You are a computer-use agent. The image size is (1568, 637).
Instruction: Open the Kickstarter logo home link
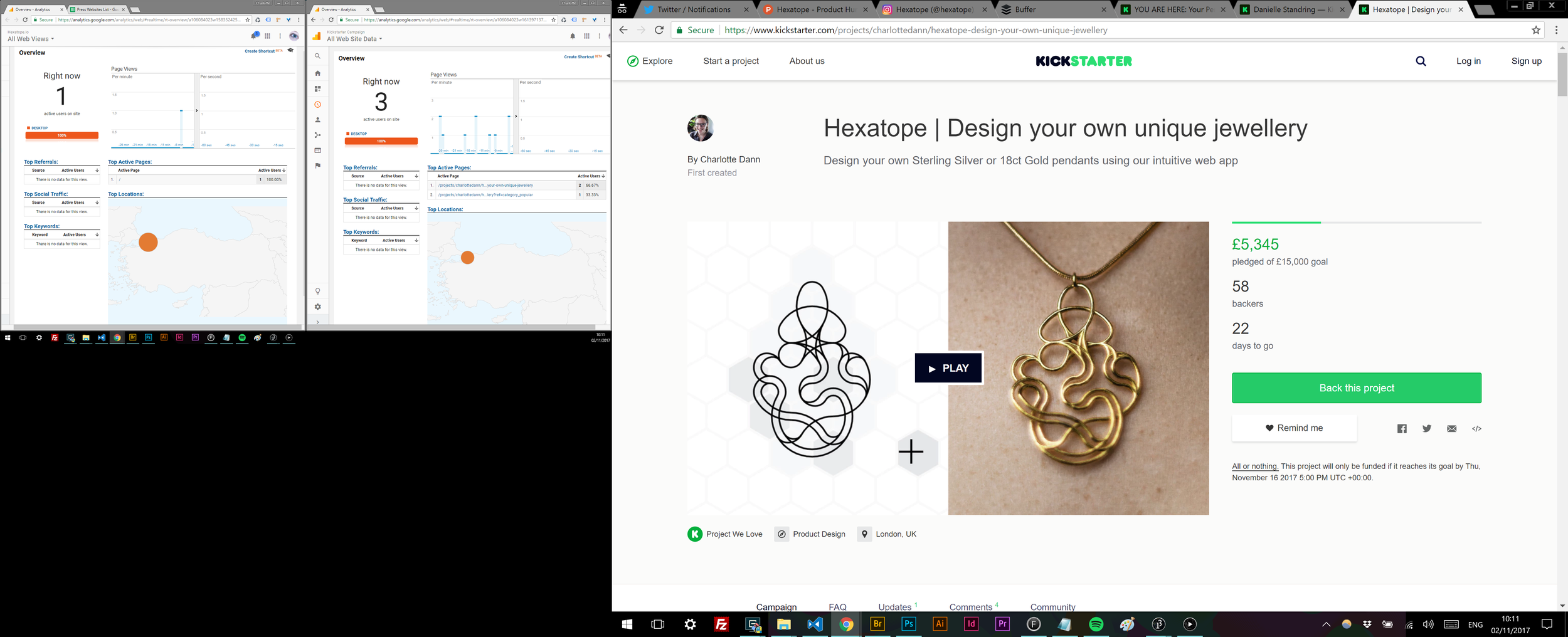[1084, 61]
